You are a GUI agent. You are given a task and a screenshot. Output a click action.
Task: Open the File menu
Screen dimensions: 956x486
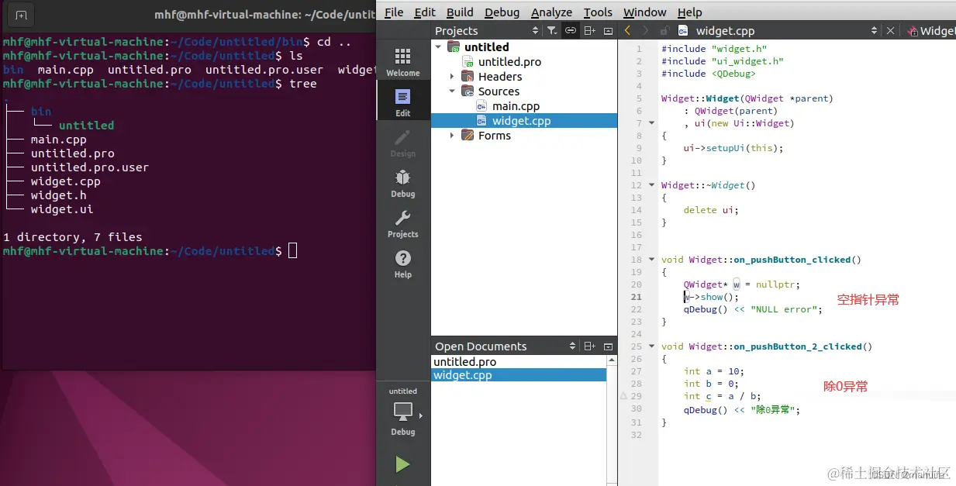tap(394, 12)
